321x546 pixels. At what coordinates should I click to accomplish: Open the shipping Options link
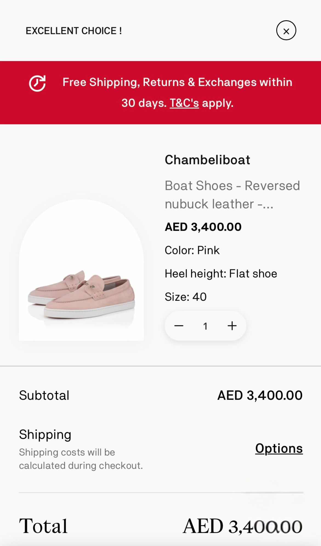point(279,448)
